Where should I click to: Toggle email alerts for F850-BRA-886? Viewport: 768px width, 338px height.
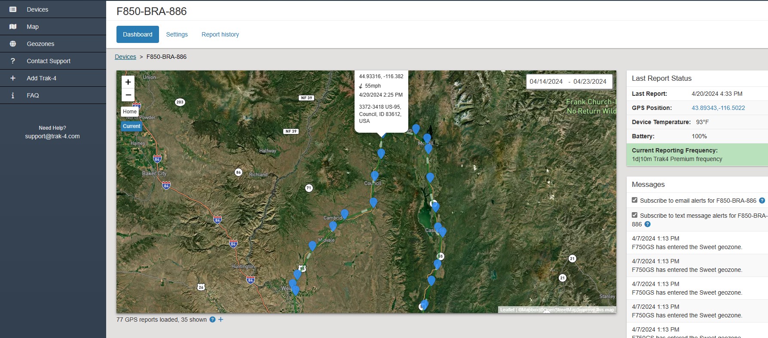635,200
